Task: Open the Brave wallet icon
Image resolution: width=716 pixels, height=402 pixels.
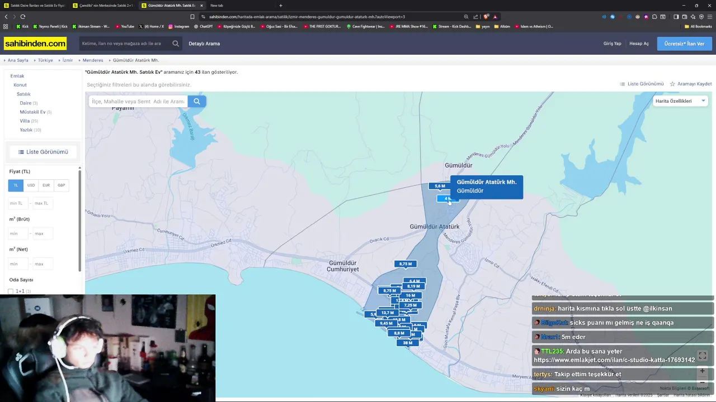Action: coord(685,17)
